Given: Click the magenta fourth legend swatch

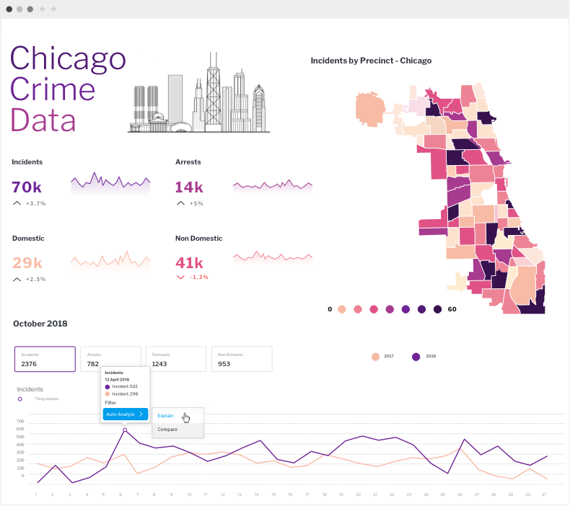Looking at the screenshot, I should coord(390,309).
